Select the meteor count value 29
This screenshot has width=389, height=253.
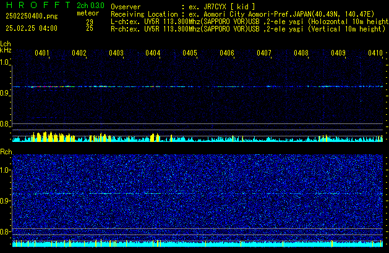(90, 22)
